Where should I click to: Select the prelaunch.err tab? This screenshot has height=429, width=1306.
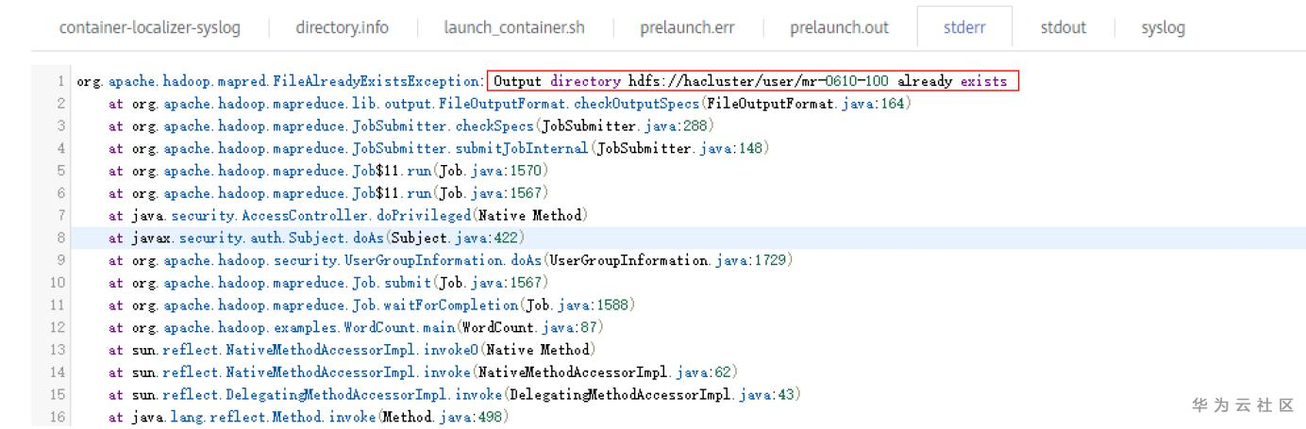pos(687,28)
